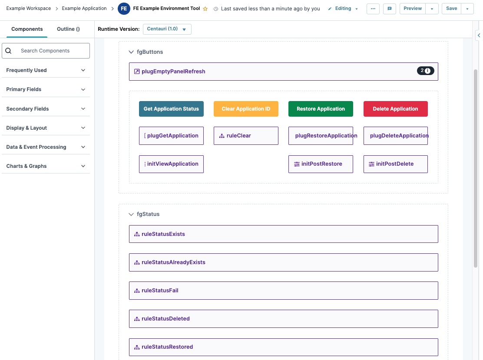Click the Preview button

point(413,9)
